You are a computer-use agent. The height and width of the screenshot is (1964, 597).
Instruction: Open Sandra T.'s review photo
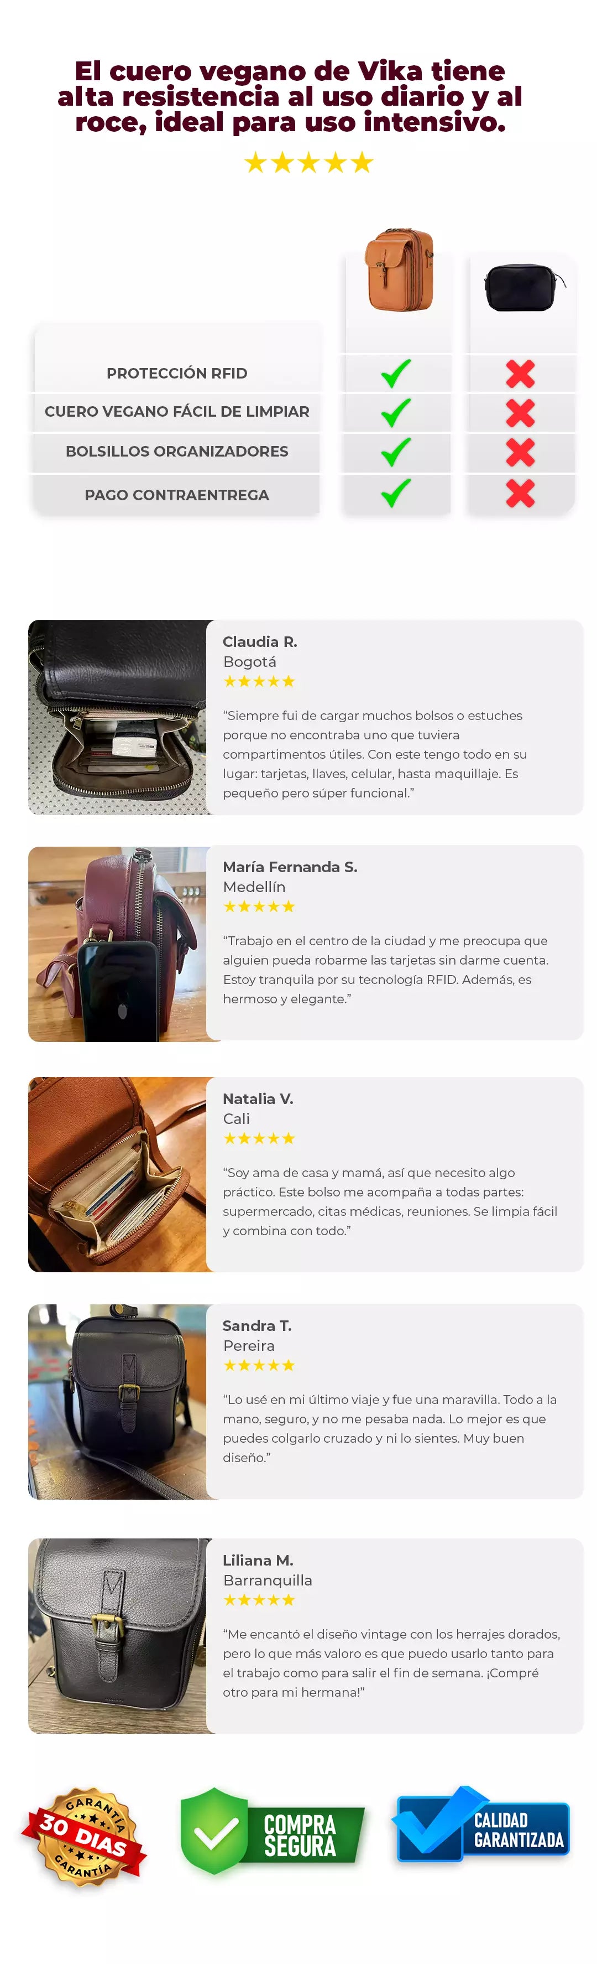pos(117,1401)
